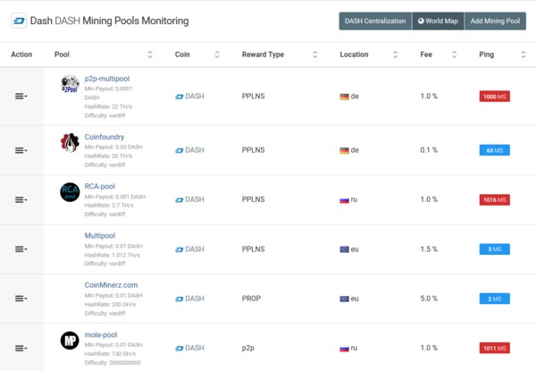Screen dimensions: 536x371
Task: Open action menu for RCA-pool row
Action: [x=21, y=199]
